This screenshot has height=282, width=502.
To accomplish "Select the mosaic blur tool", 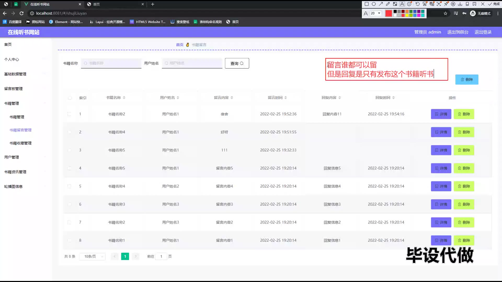I will 395,4.
